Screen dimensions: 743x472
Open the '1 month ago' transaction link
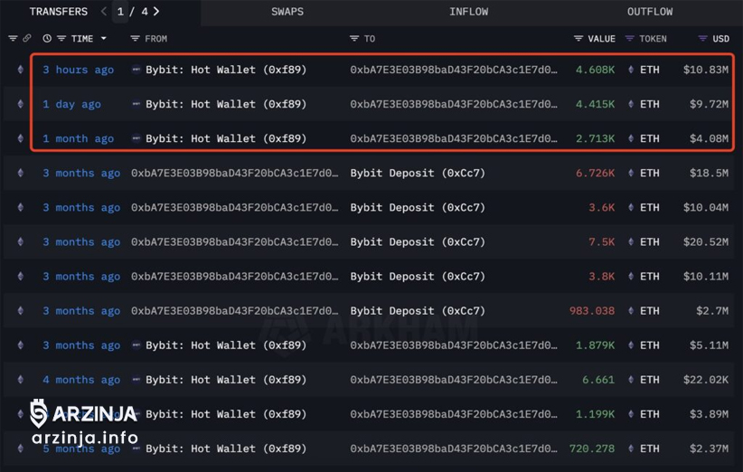78,139
